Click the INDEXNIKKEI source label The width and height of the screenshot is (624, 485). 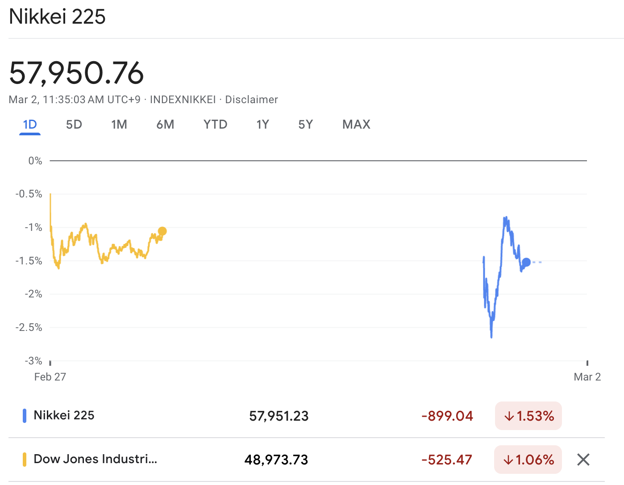182,100
